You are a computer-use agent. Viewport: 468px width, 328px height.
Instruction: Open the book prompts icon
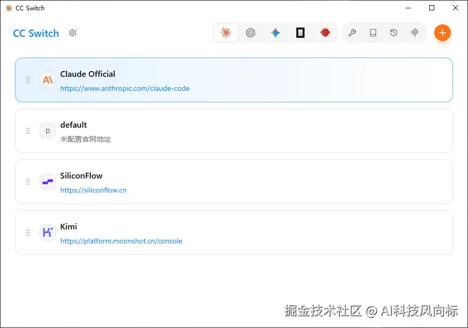(373, 33)
